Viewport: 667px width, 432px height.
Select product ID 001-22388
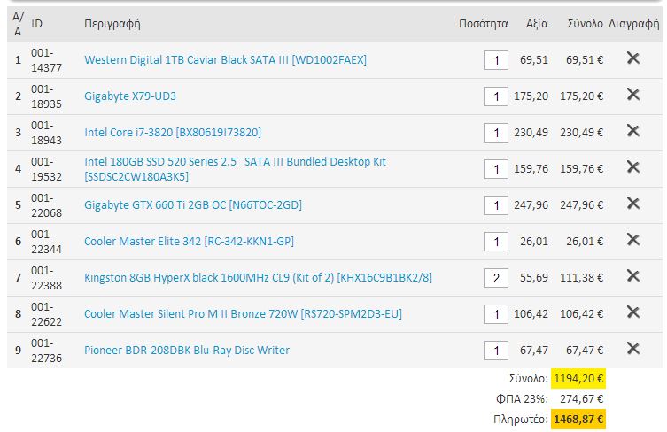pyautogui.click(x=46, y=278)
